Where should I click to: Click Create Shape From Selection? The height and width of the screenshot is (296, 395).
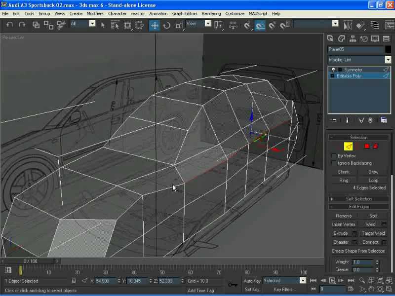358,251
